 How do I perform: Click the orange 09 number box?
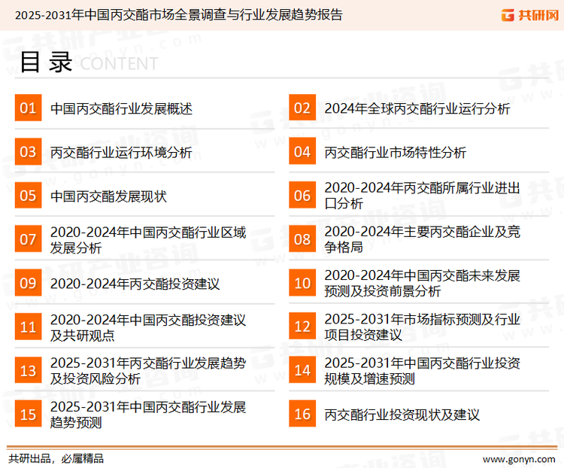pyautogui.click(x=28, y=283)
